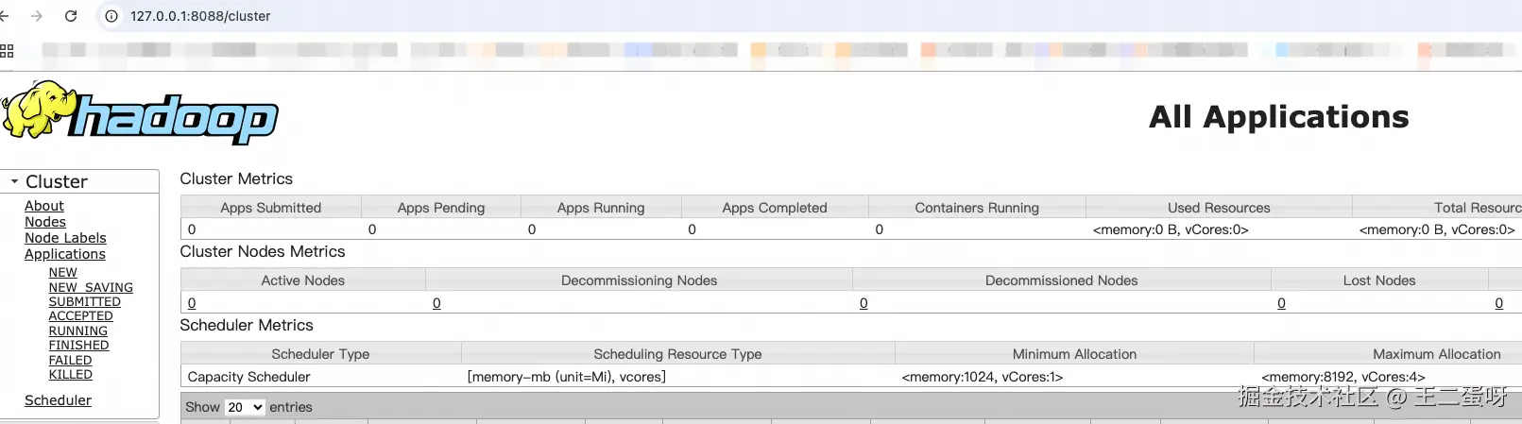The image size is (1522, 424).
Task: Show KILLED applications
Action: point(70,375)
